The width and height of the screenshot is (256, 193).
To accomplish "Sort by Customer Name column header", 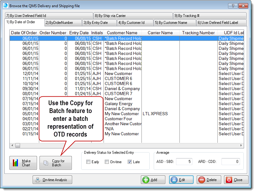I will [x=122, y=33].
